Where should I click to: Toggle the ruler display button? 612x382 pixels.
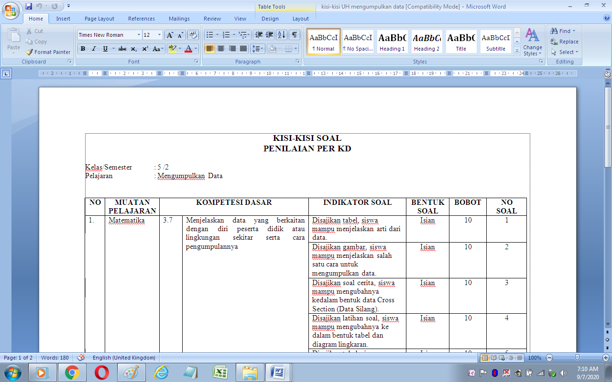(608, 74)
